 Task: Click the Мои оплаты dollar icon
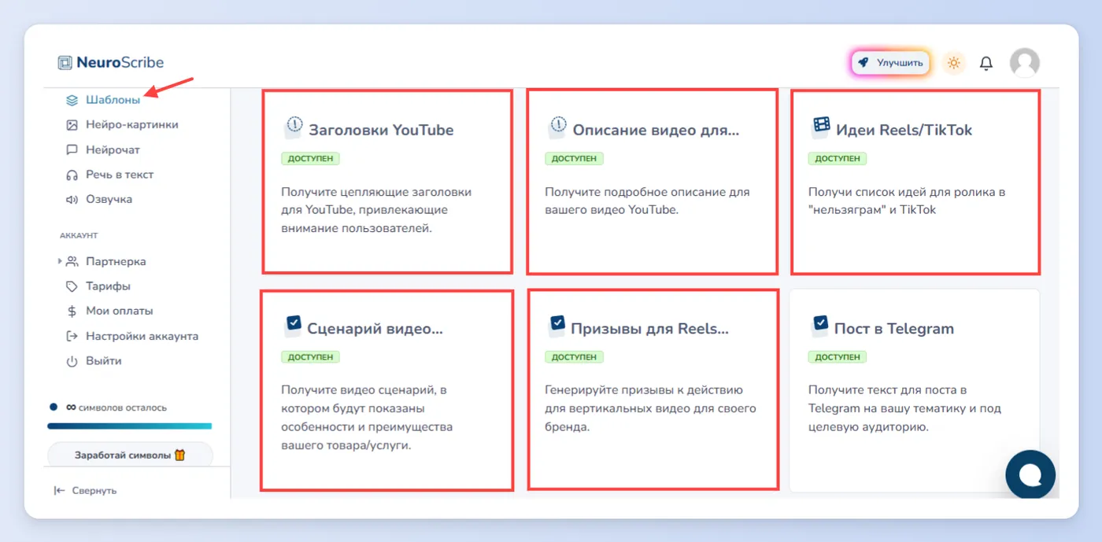pos(72,312)
